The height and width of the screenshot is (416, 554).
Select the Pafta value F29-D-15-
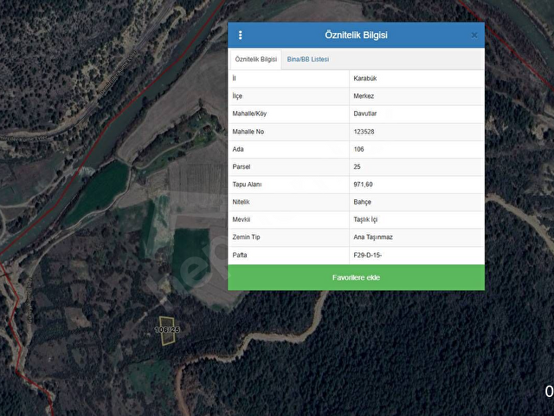pyautogui.click(x=367, y=255)
